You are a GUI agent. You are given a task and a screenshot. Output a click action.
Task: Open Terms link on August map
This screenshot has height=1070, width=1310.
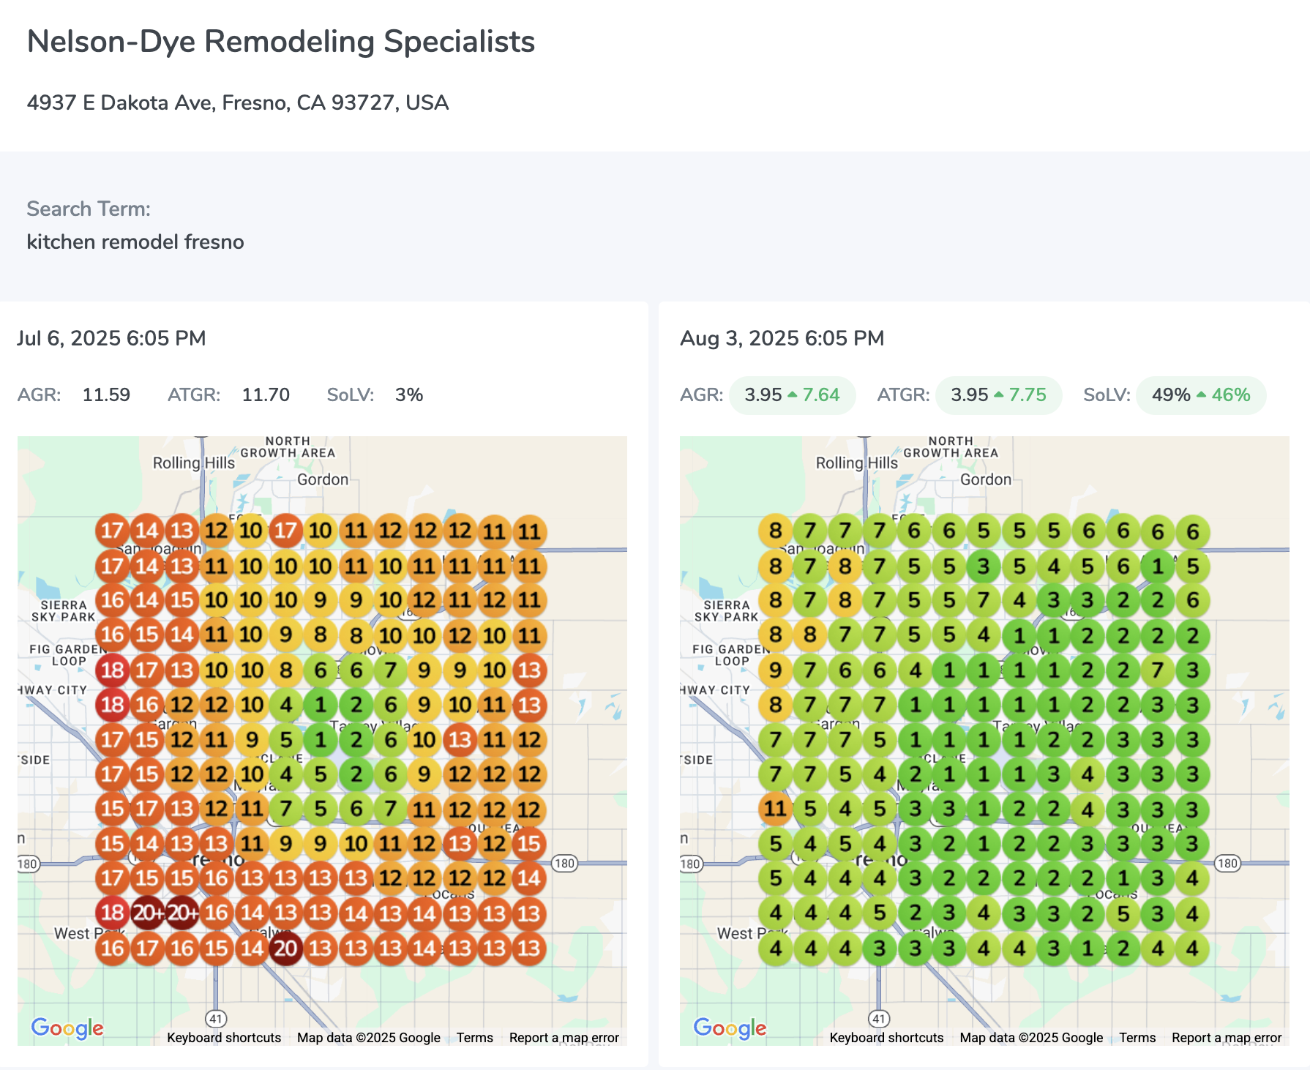tap(1137, 1038)
